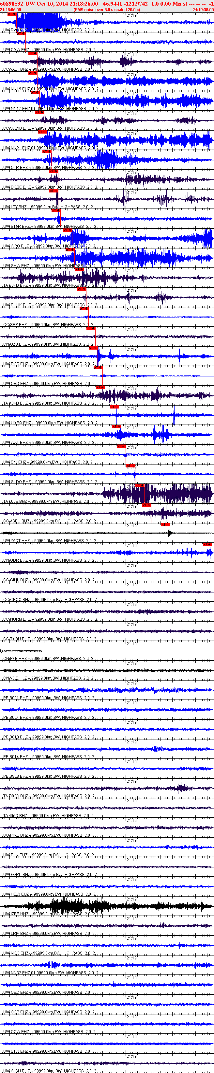Viewport: 214px width, 1073px height.
Task: Click the red pick marker on the UW WPO trace
Action: 68,230
